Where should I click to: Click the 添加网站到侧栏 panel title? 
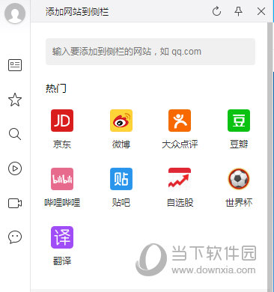77,12
